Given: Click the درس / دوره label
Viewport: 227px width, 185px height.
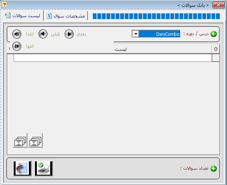Looking at the screenshot, I should coord(196,34).
